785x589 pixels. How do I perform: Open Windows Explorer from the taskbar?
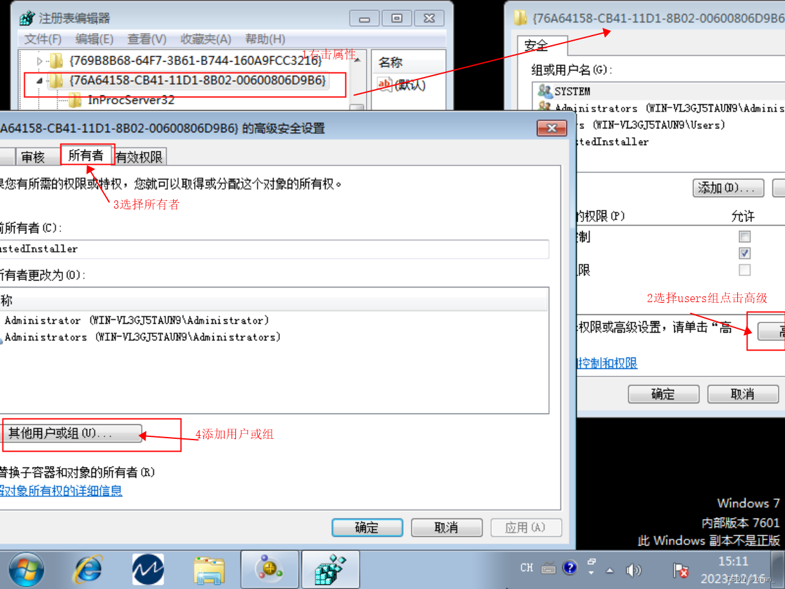[x=209, y=569]
